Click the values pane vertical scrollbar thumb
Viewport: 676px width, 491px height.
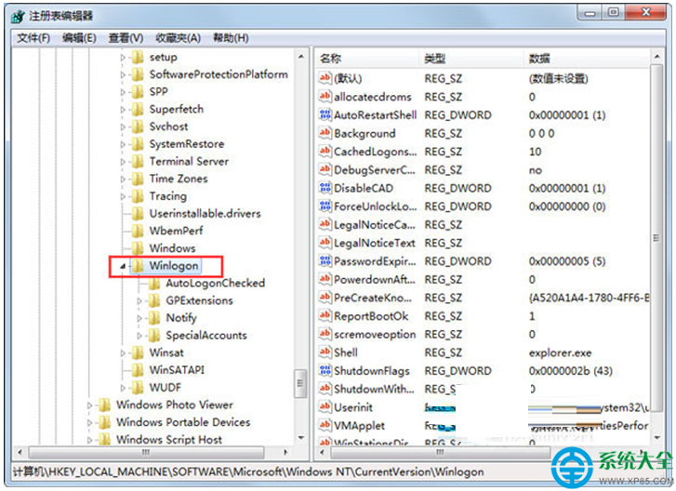[656, 237]
